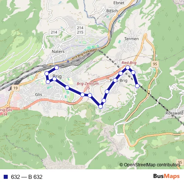Click the Naters town label
The image size is (184, 184).
[58, 52]
